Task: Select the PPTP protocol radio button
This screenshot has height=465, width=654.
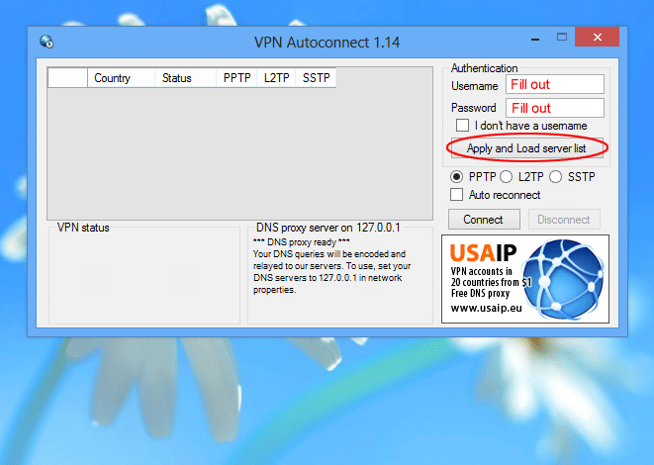Action: 457,177
